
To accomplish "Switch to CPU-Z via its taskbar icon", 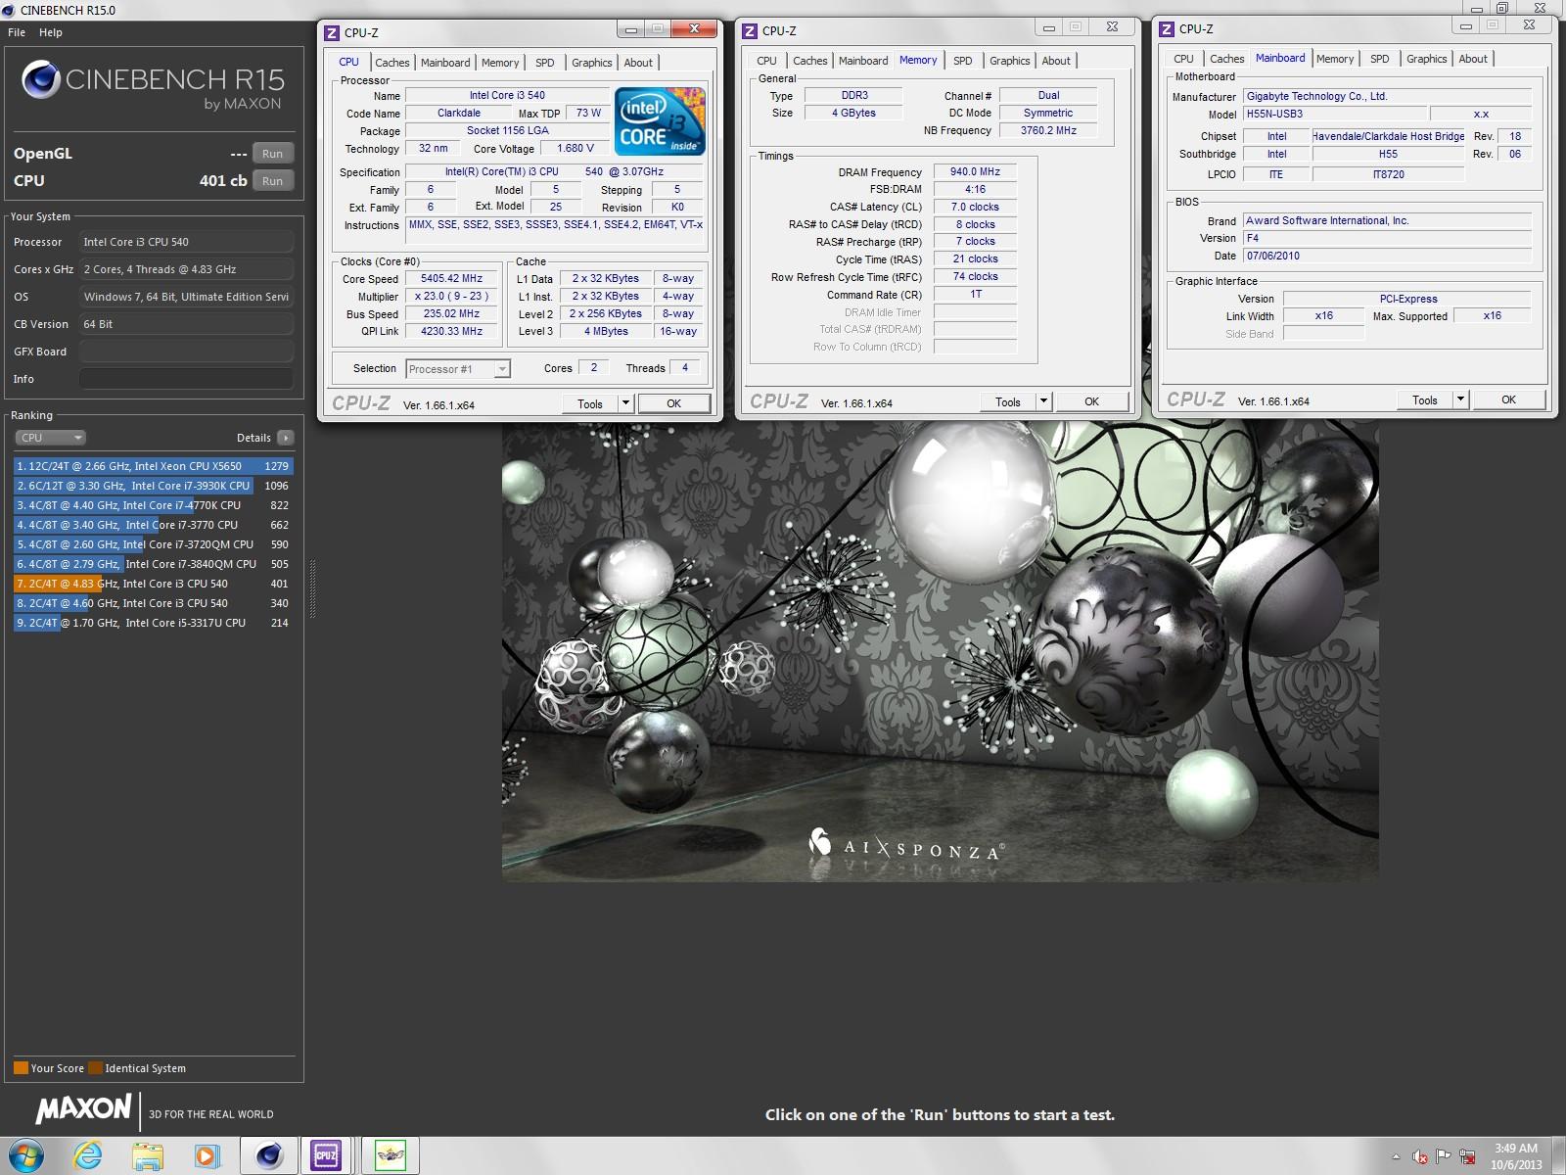I will coord(326,1156).
